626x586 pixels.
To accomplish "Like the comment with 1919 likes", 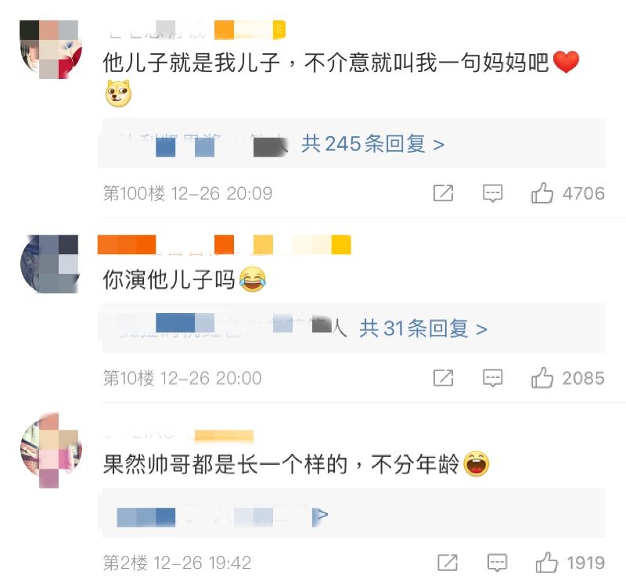I will tap(546, 563).
